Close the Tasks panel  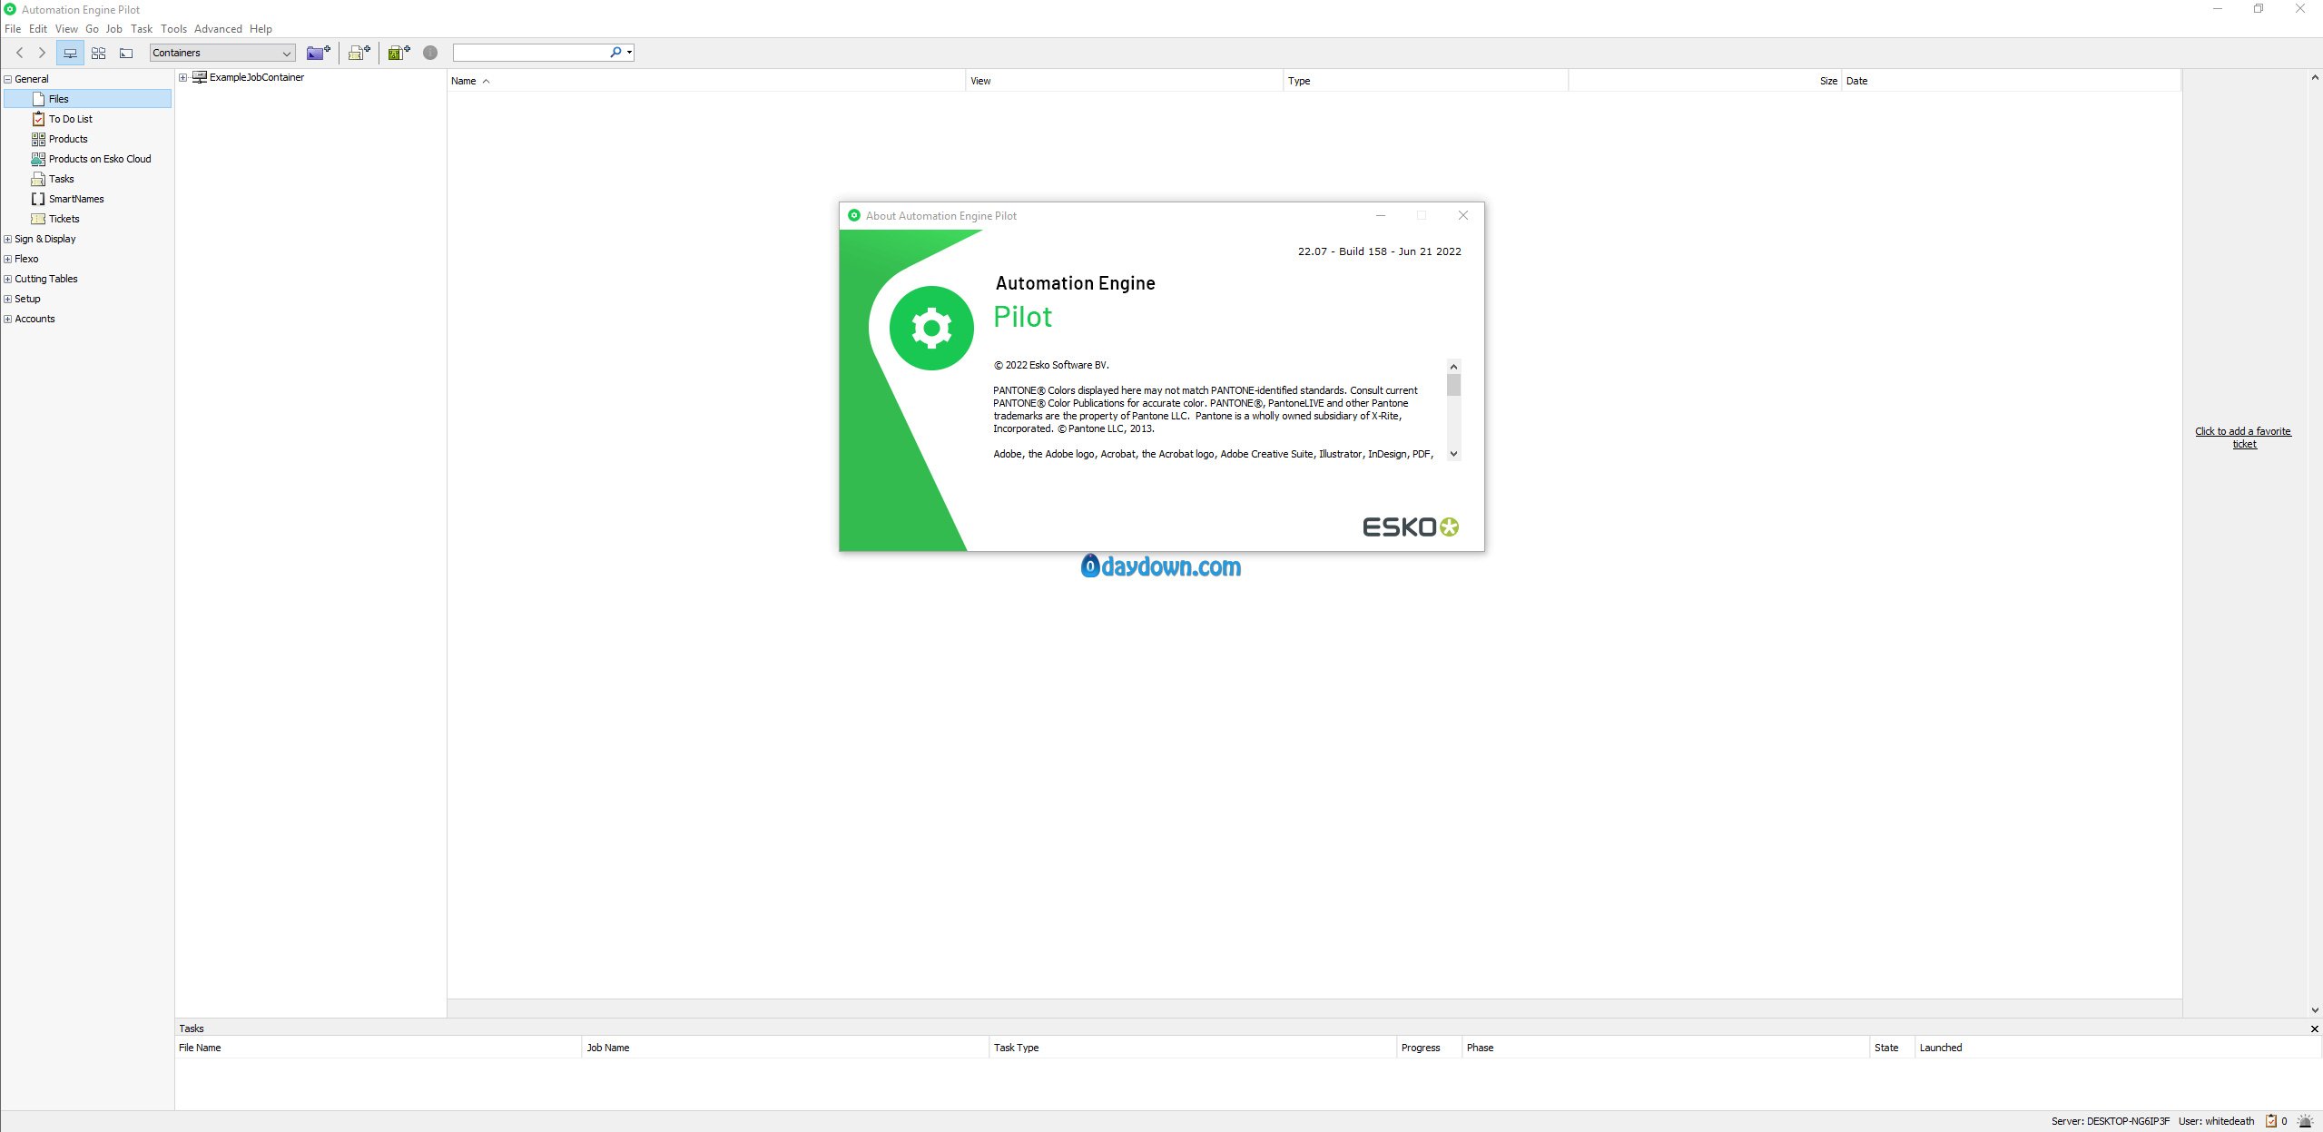pos(2314,1029)
